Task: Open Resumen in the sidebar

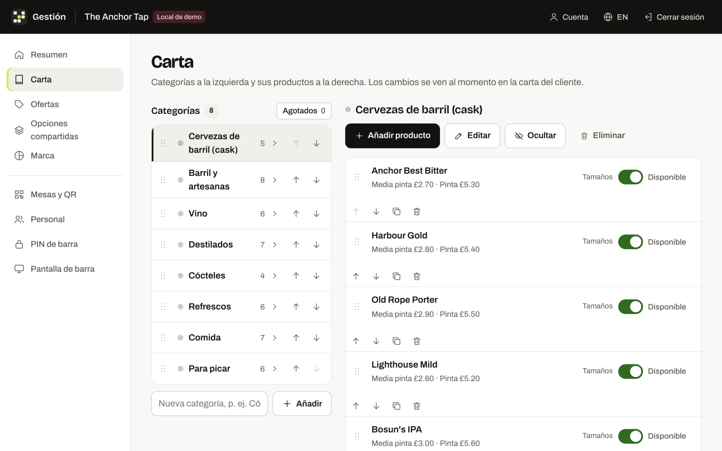Action: tap(65, 55)
